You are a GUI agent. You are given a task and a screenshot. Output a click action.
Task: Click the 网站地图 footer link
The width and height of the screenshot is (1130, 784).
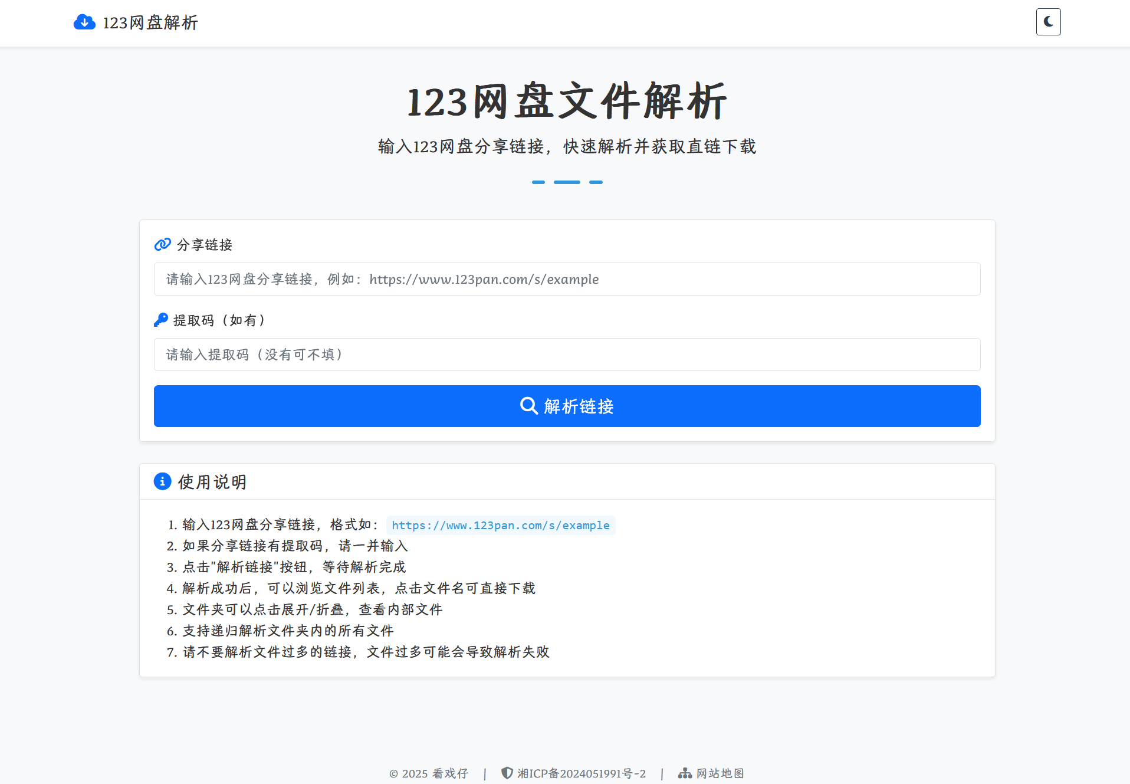(720, 773)
